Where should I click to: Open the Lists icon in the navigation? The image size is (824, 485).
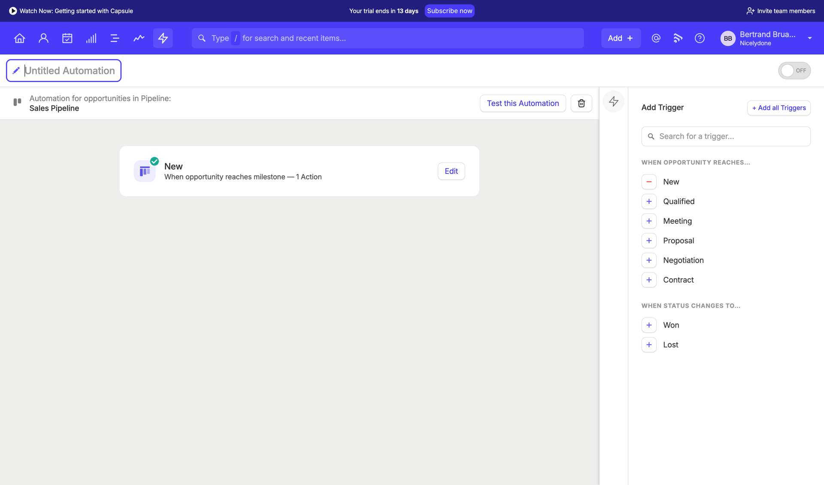[115, 38]
